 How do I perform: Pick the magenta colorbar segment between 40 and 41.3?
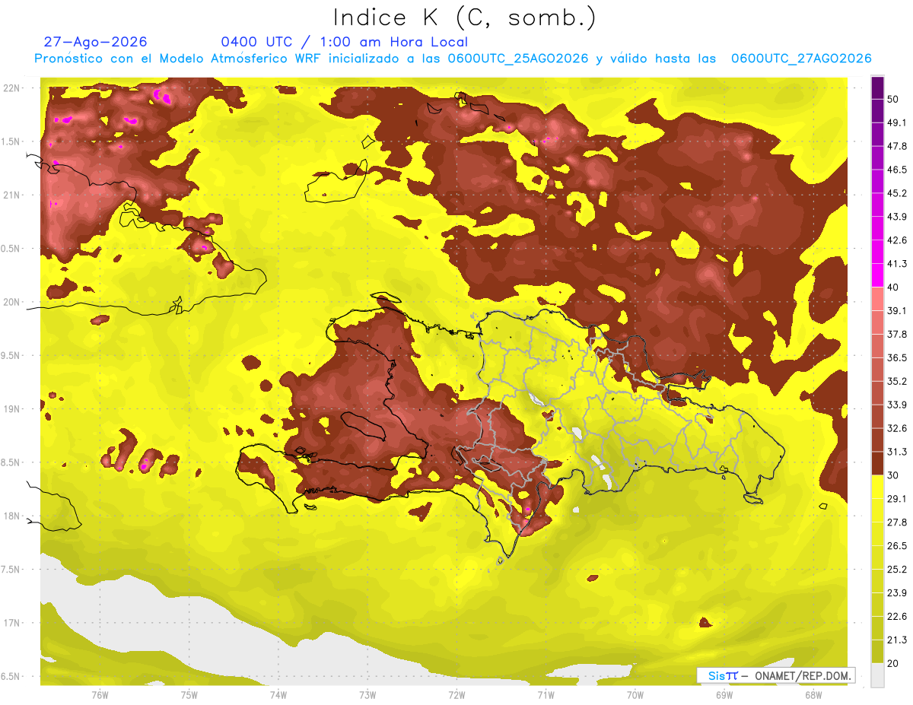pyautogui.click(x=877, y=275)
